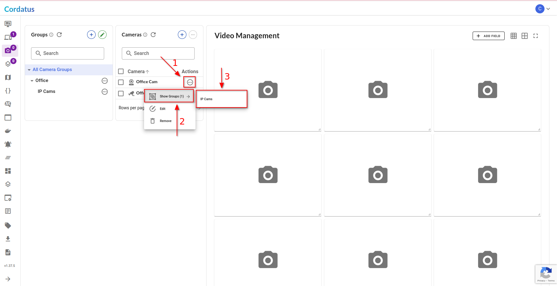This screenshot has width=557, height=286.
Task: Click the green edit groups pencil icon
Action: pos(102,35)
